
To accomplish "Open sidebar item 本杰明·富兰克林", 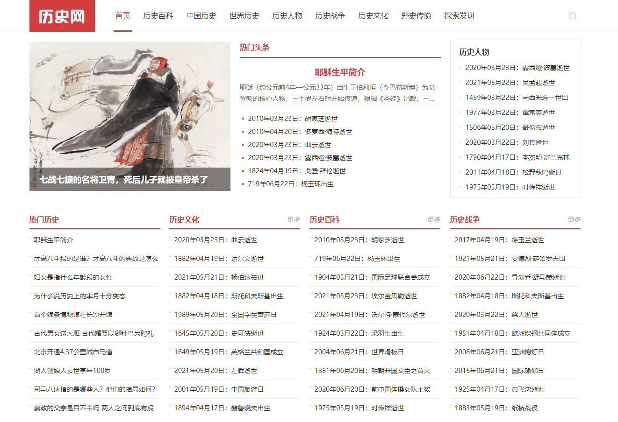I will tap(517, 157).
